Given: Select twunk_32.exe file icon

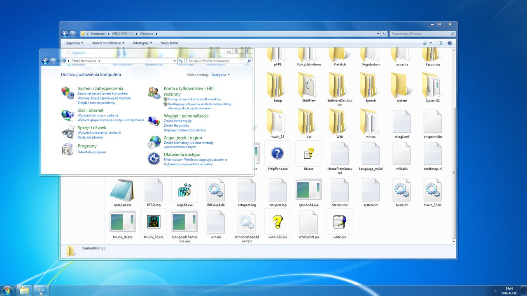Looking at the screenshot, I should pyautogui.click(x=154, y=222).
